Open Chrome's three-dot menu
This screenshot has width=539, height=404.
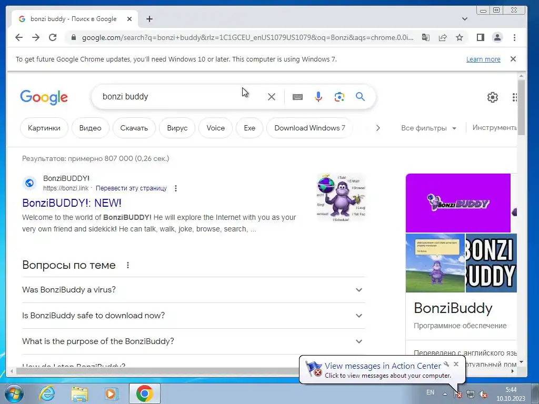(515, 37)
